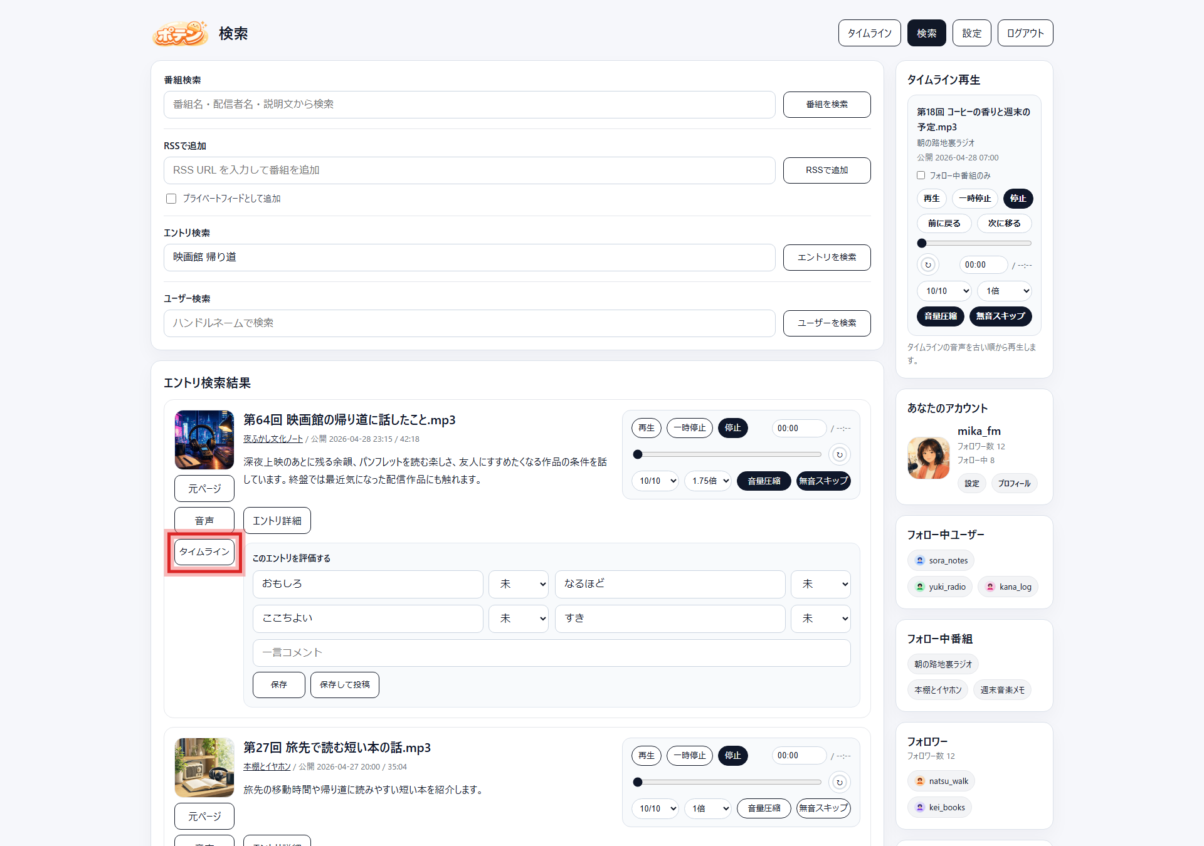Open mika_fm profile avatar
Screen dimensions: 1204x846
point(928,458)
